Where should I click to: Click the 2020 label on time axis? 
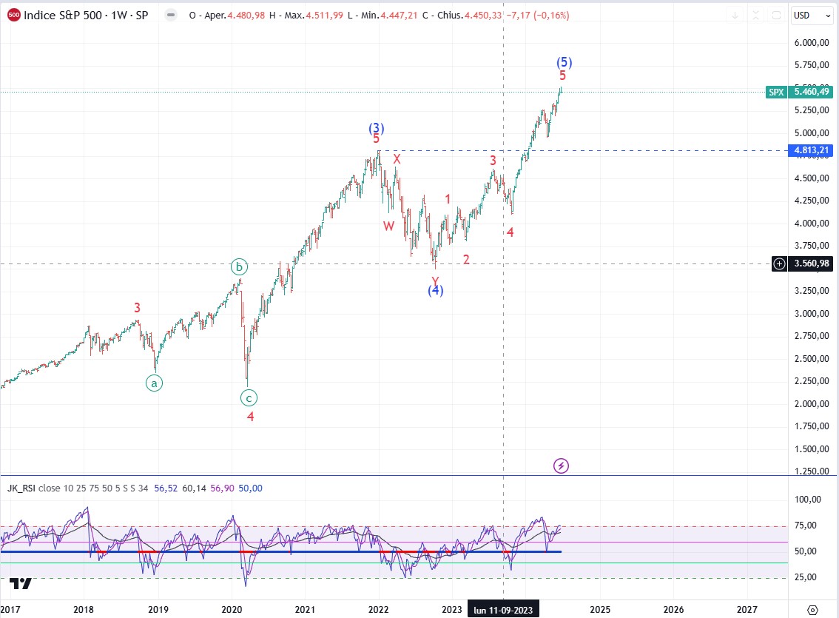[232, 609]
